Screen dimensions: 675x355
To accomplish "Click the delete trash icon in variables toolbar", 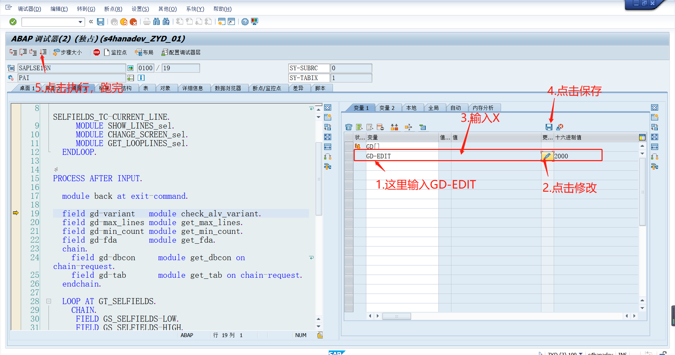I will (x=349, y=127).
